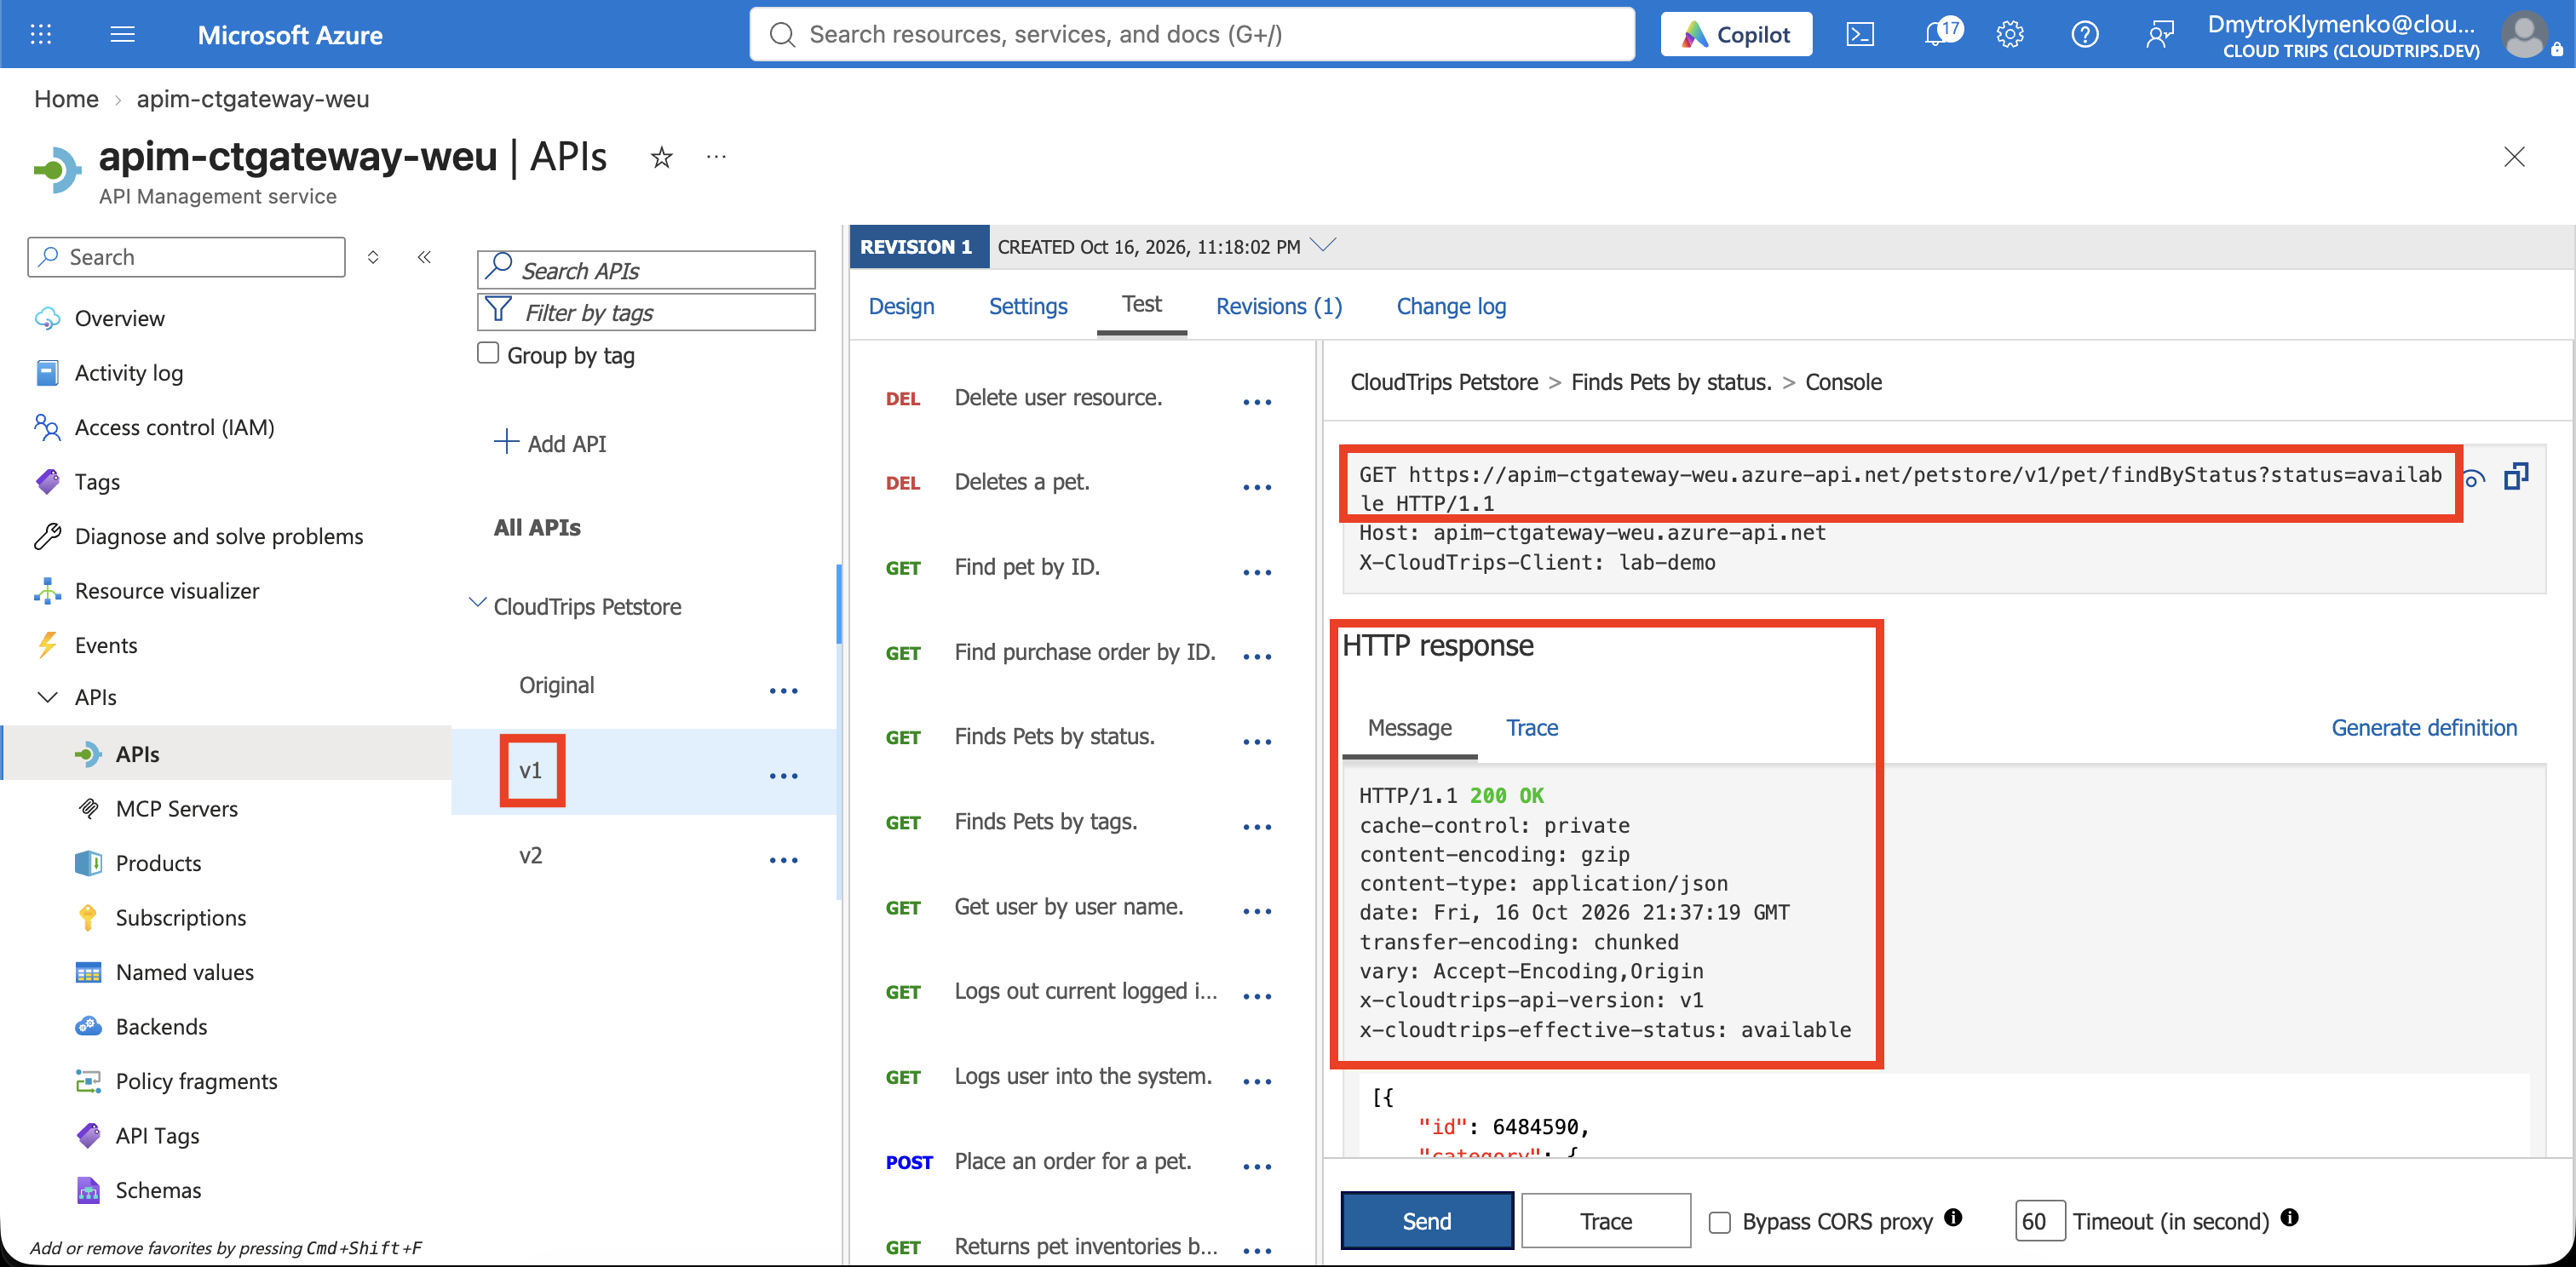This screenshot has width=2576, height=1267.
Task: Open more options ellipsis beside title
Action: (716, 157)
